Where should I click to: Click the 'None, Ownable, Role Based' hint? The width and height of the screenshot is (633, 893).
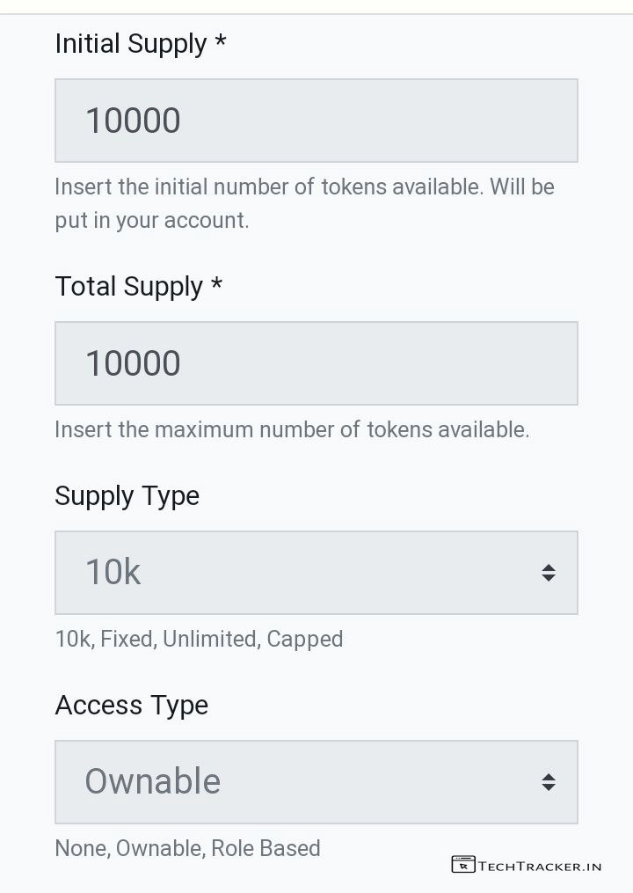click(187, 849)
